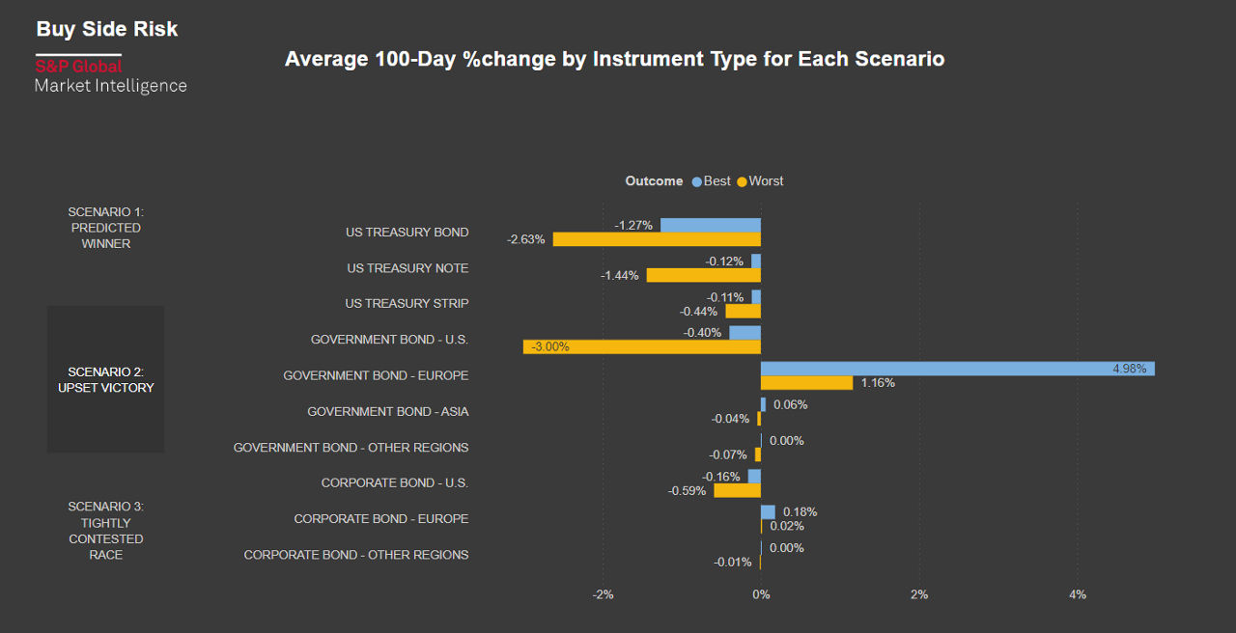
Task: Click the -0.44% US Treasury Strip bar
Action: coord(743,311)
